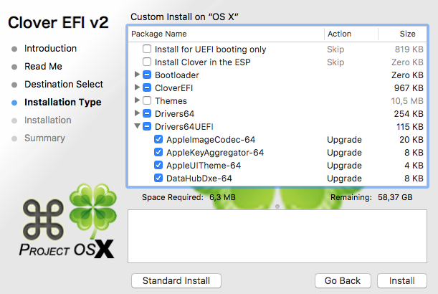Viewport: 438px width, 294px height.
Task: Collapse the Drivers64UEFI group
Action: click(137, 126)
